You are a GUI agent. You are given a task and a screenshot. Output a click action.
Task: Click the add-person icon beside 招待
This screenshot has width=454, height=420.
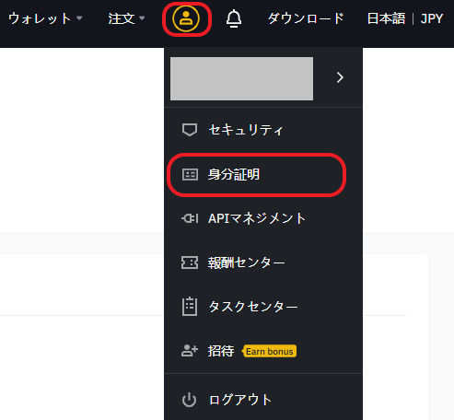(x=190, y=350)
